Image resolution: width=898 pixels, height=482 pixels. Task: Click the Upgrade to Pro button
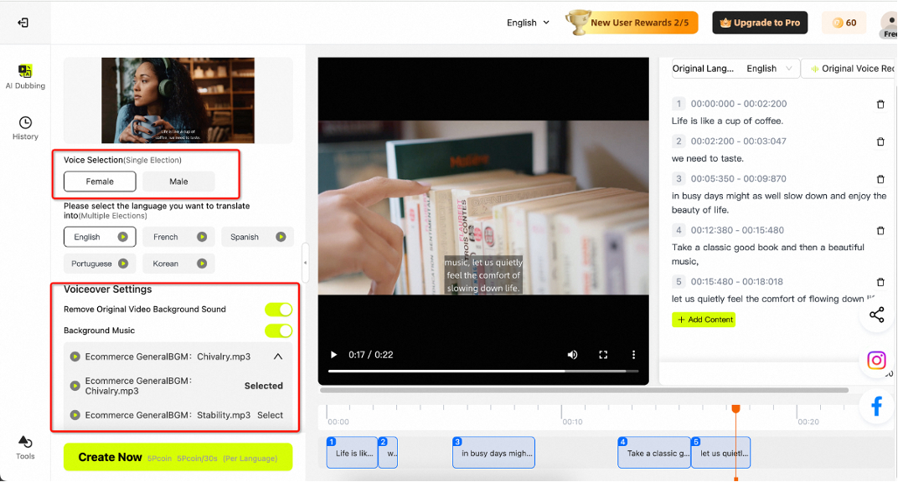(x=760, y=23)
